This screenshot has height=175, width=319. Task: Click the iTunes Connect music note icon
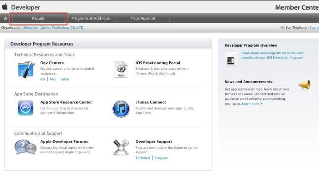121,109
